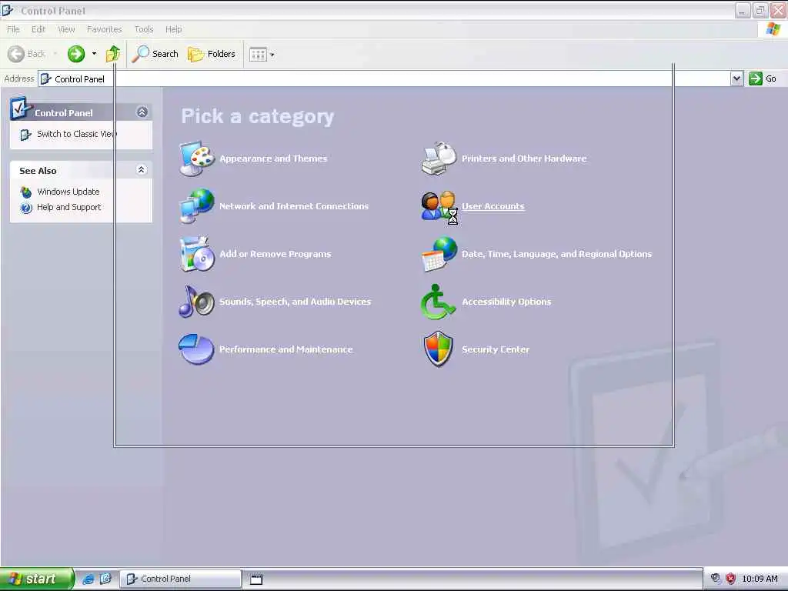Click Security Center link text
Screen dimensions: 788x591
point(496,349)
